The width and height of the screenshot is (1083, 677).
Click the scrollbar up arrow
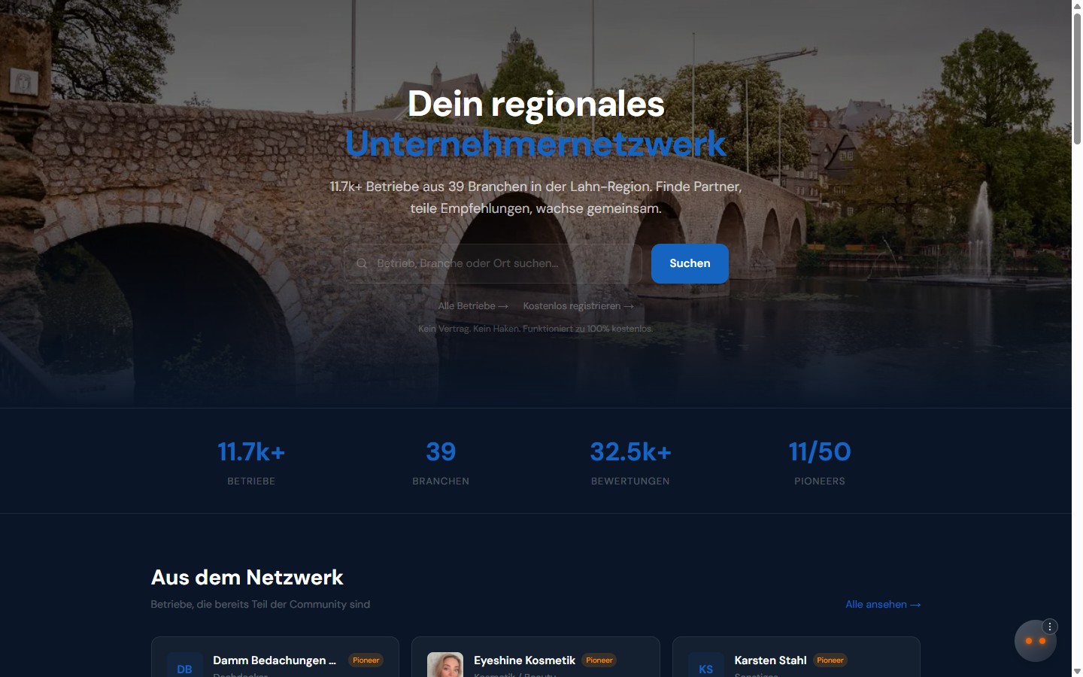click(x=1077, y=5)
